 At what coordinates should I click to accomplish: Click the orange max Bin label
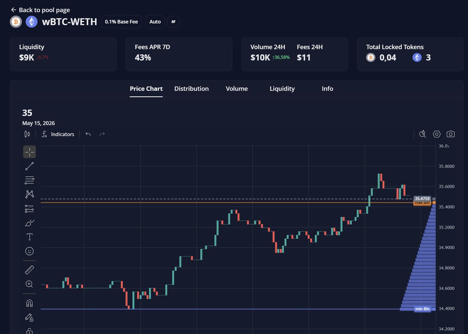point(422,203)
